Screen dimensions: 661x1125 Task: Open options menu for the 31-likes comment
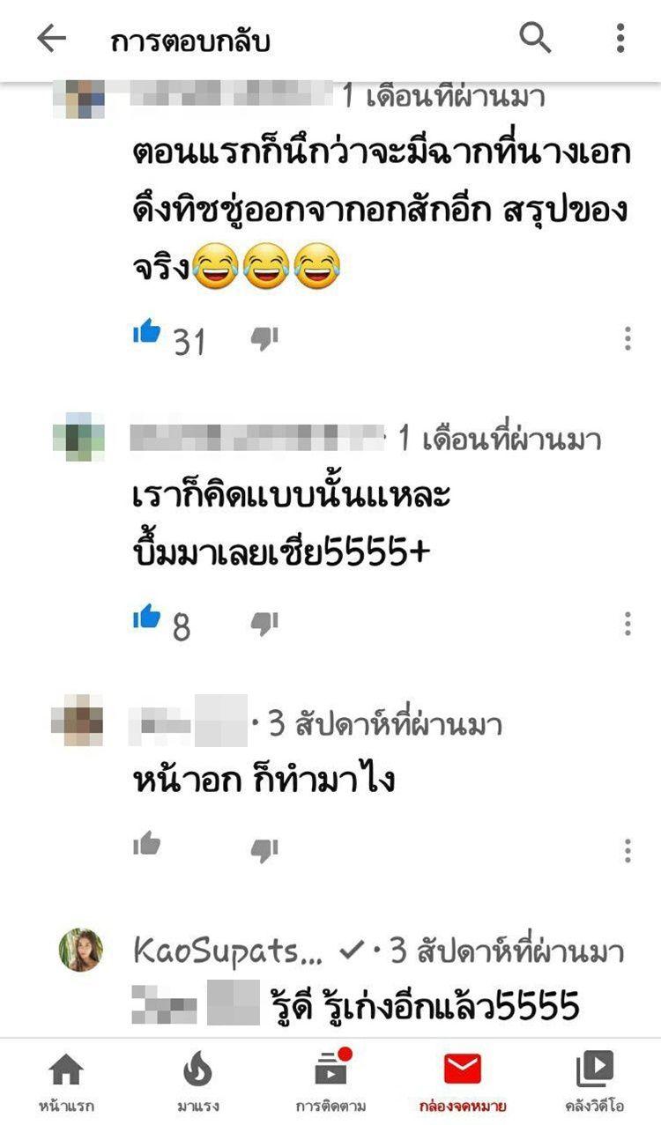(x=628, y=338)
